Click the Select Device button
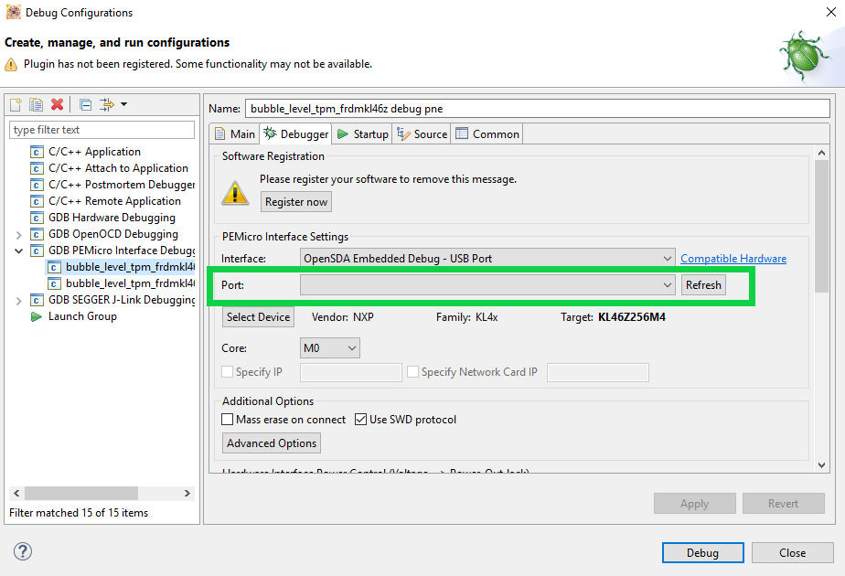Viewport: 845px width, 576px height. tap(258, 317)
